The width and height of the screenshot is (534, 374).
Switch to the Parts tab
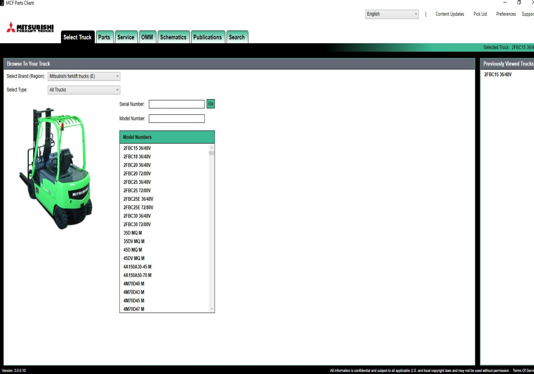[104, 37]
